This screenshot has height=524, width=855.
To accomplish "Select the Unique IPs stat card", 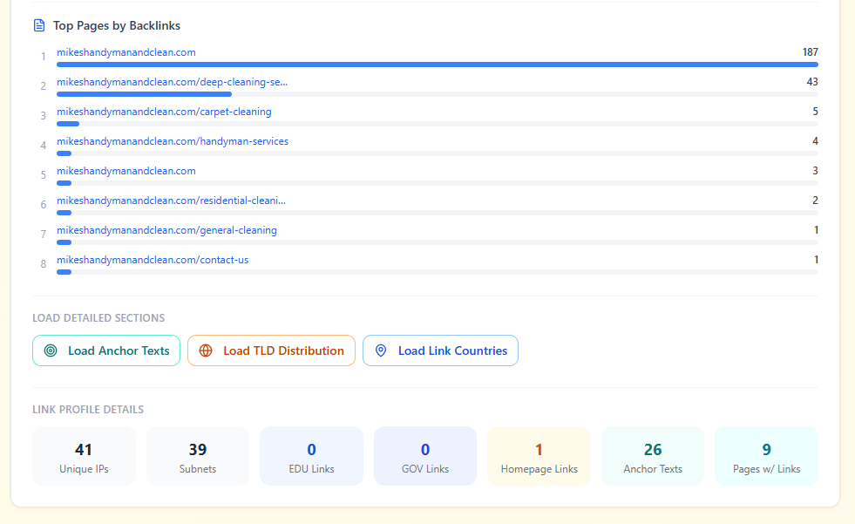I will [84, 455].
